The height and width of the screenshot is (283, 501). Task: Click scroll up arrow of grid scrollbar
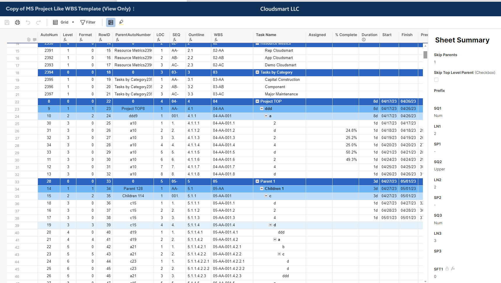[425, 46]
